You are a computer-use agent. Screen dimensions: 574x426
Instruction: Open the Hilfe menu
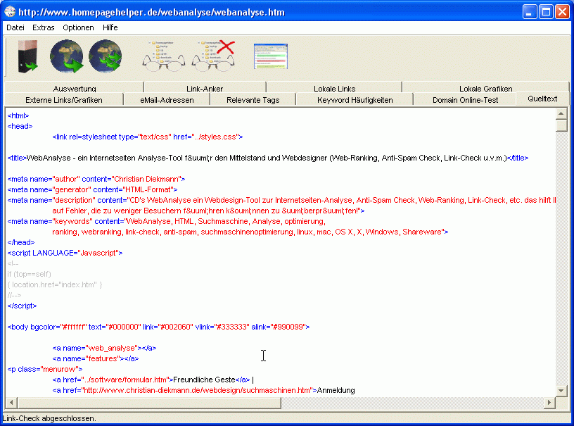pos(110,27)
